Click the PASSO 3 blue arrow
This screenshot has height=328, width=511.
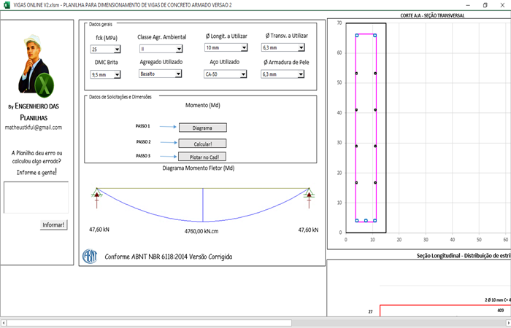(168, 156)
